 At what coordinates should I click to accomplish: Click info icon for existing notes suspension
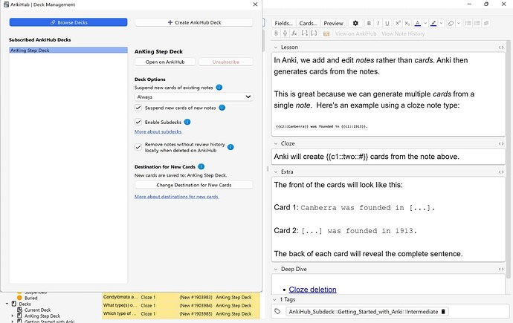point(219,87)
